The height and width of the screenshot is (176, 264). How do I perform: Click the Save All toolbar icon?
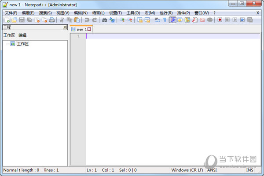[x=29, y=20]
